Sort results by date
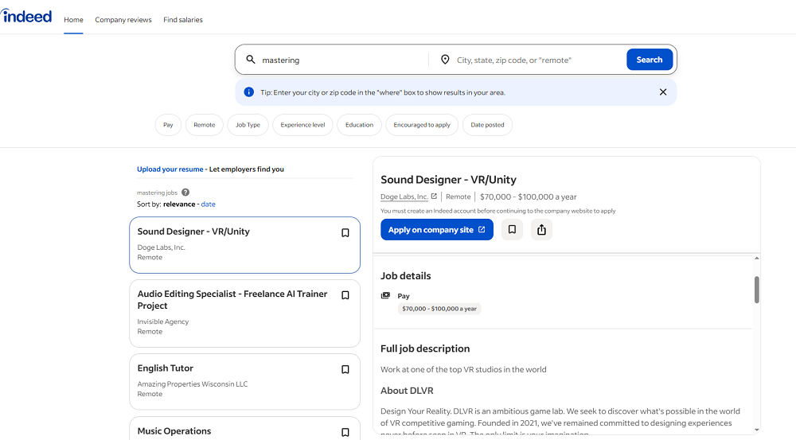The height and width of the screenshot is (440, 796). (208, 204)
